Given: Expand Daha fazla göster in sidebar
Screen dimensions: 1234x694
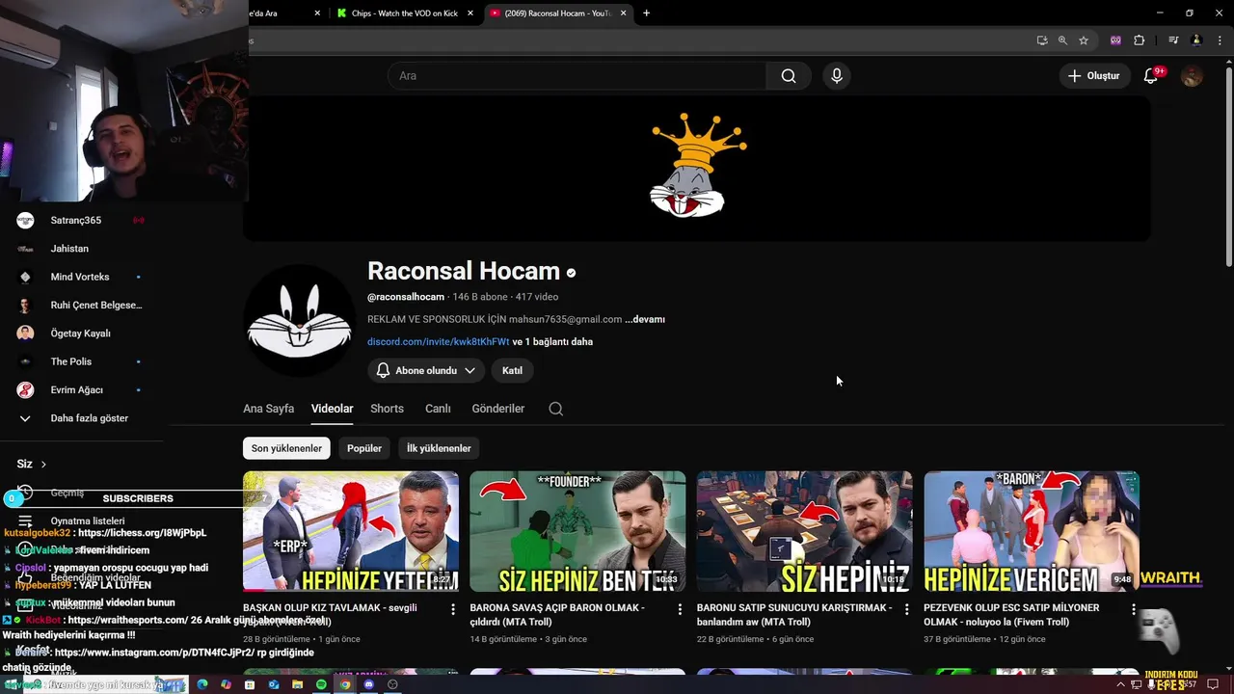Looking at the screenshot, I should click(x=89, y=418).
